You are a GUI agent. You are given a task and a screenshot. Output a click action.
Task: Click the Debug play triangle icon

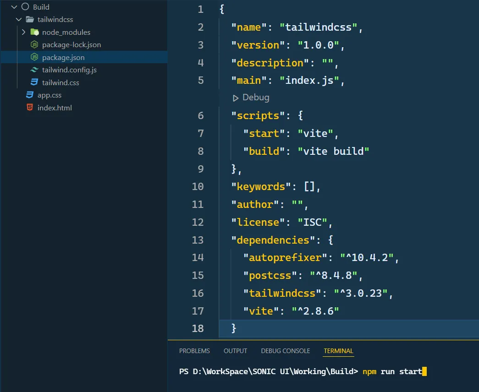(x=235, y=98)
